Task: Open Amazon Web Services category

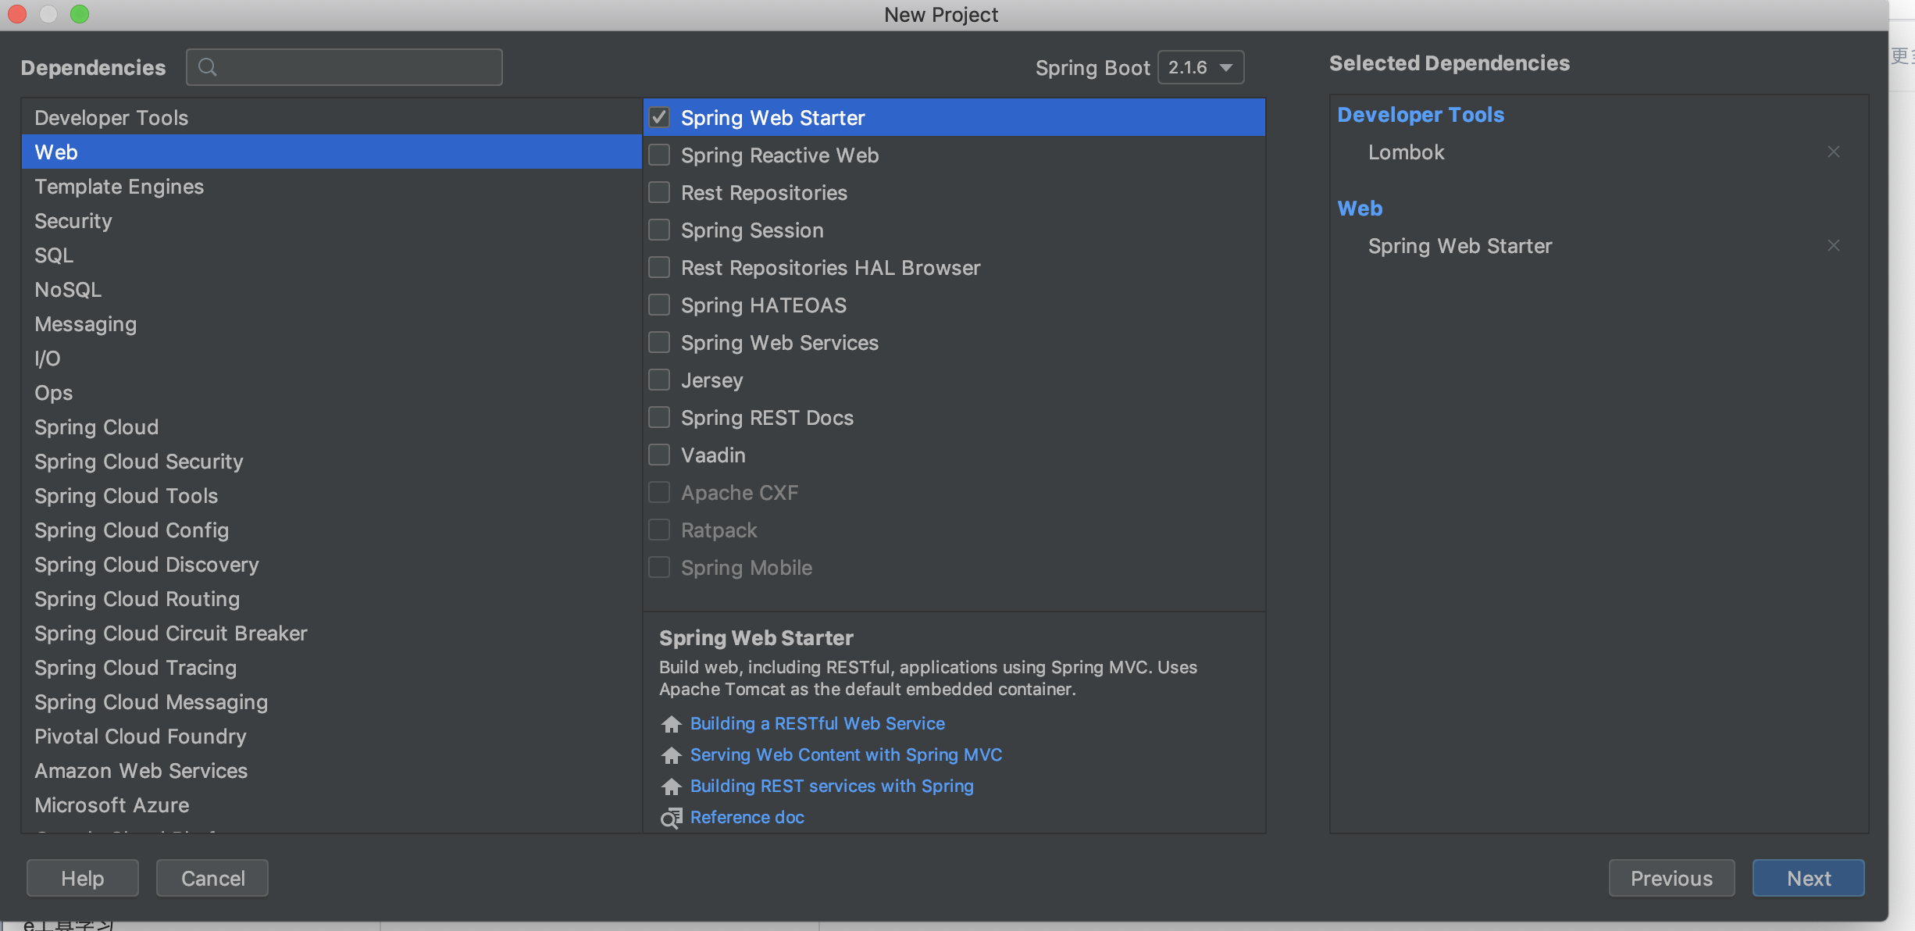Action: (x=331, y=770)
